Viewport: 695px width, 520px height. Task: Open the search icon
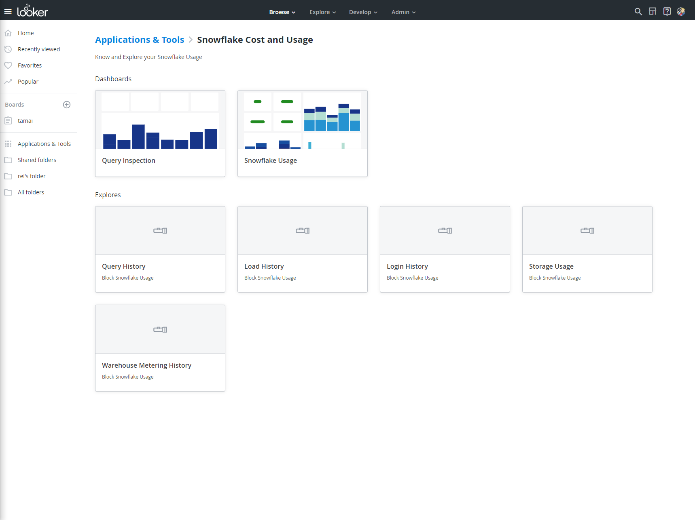(x=638, y=12)
